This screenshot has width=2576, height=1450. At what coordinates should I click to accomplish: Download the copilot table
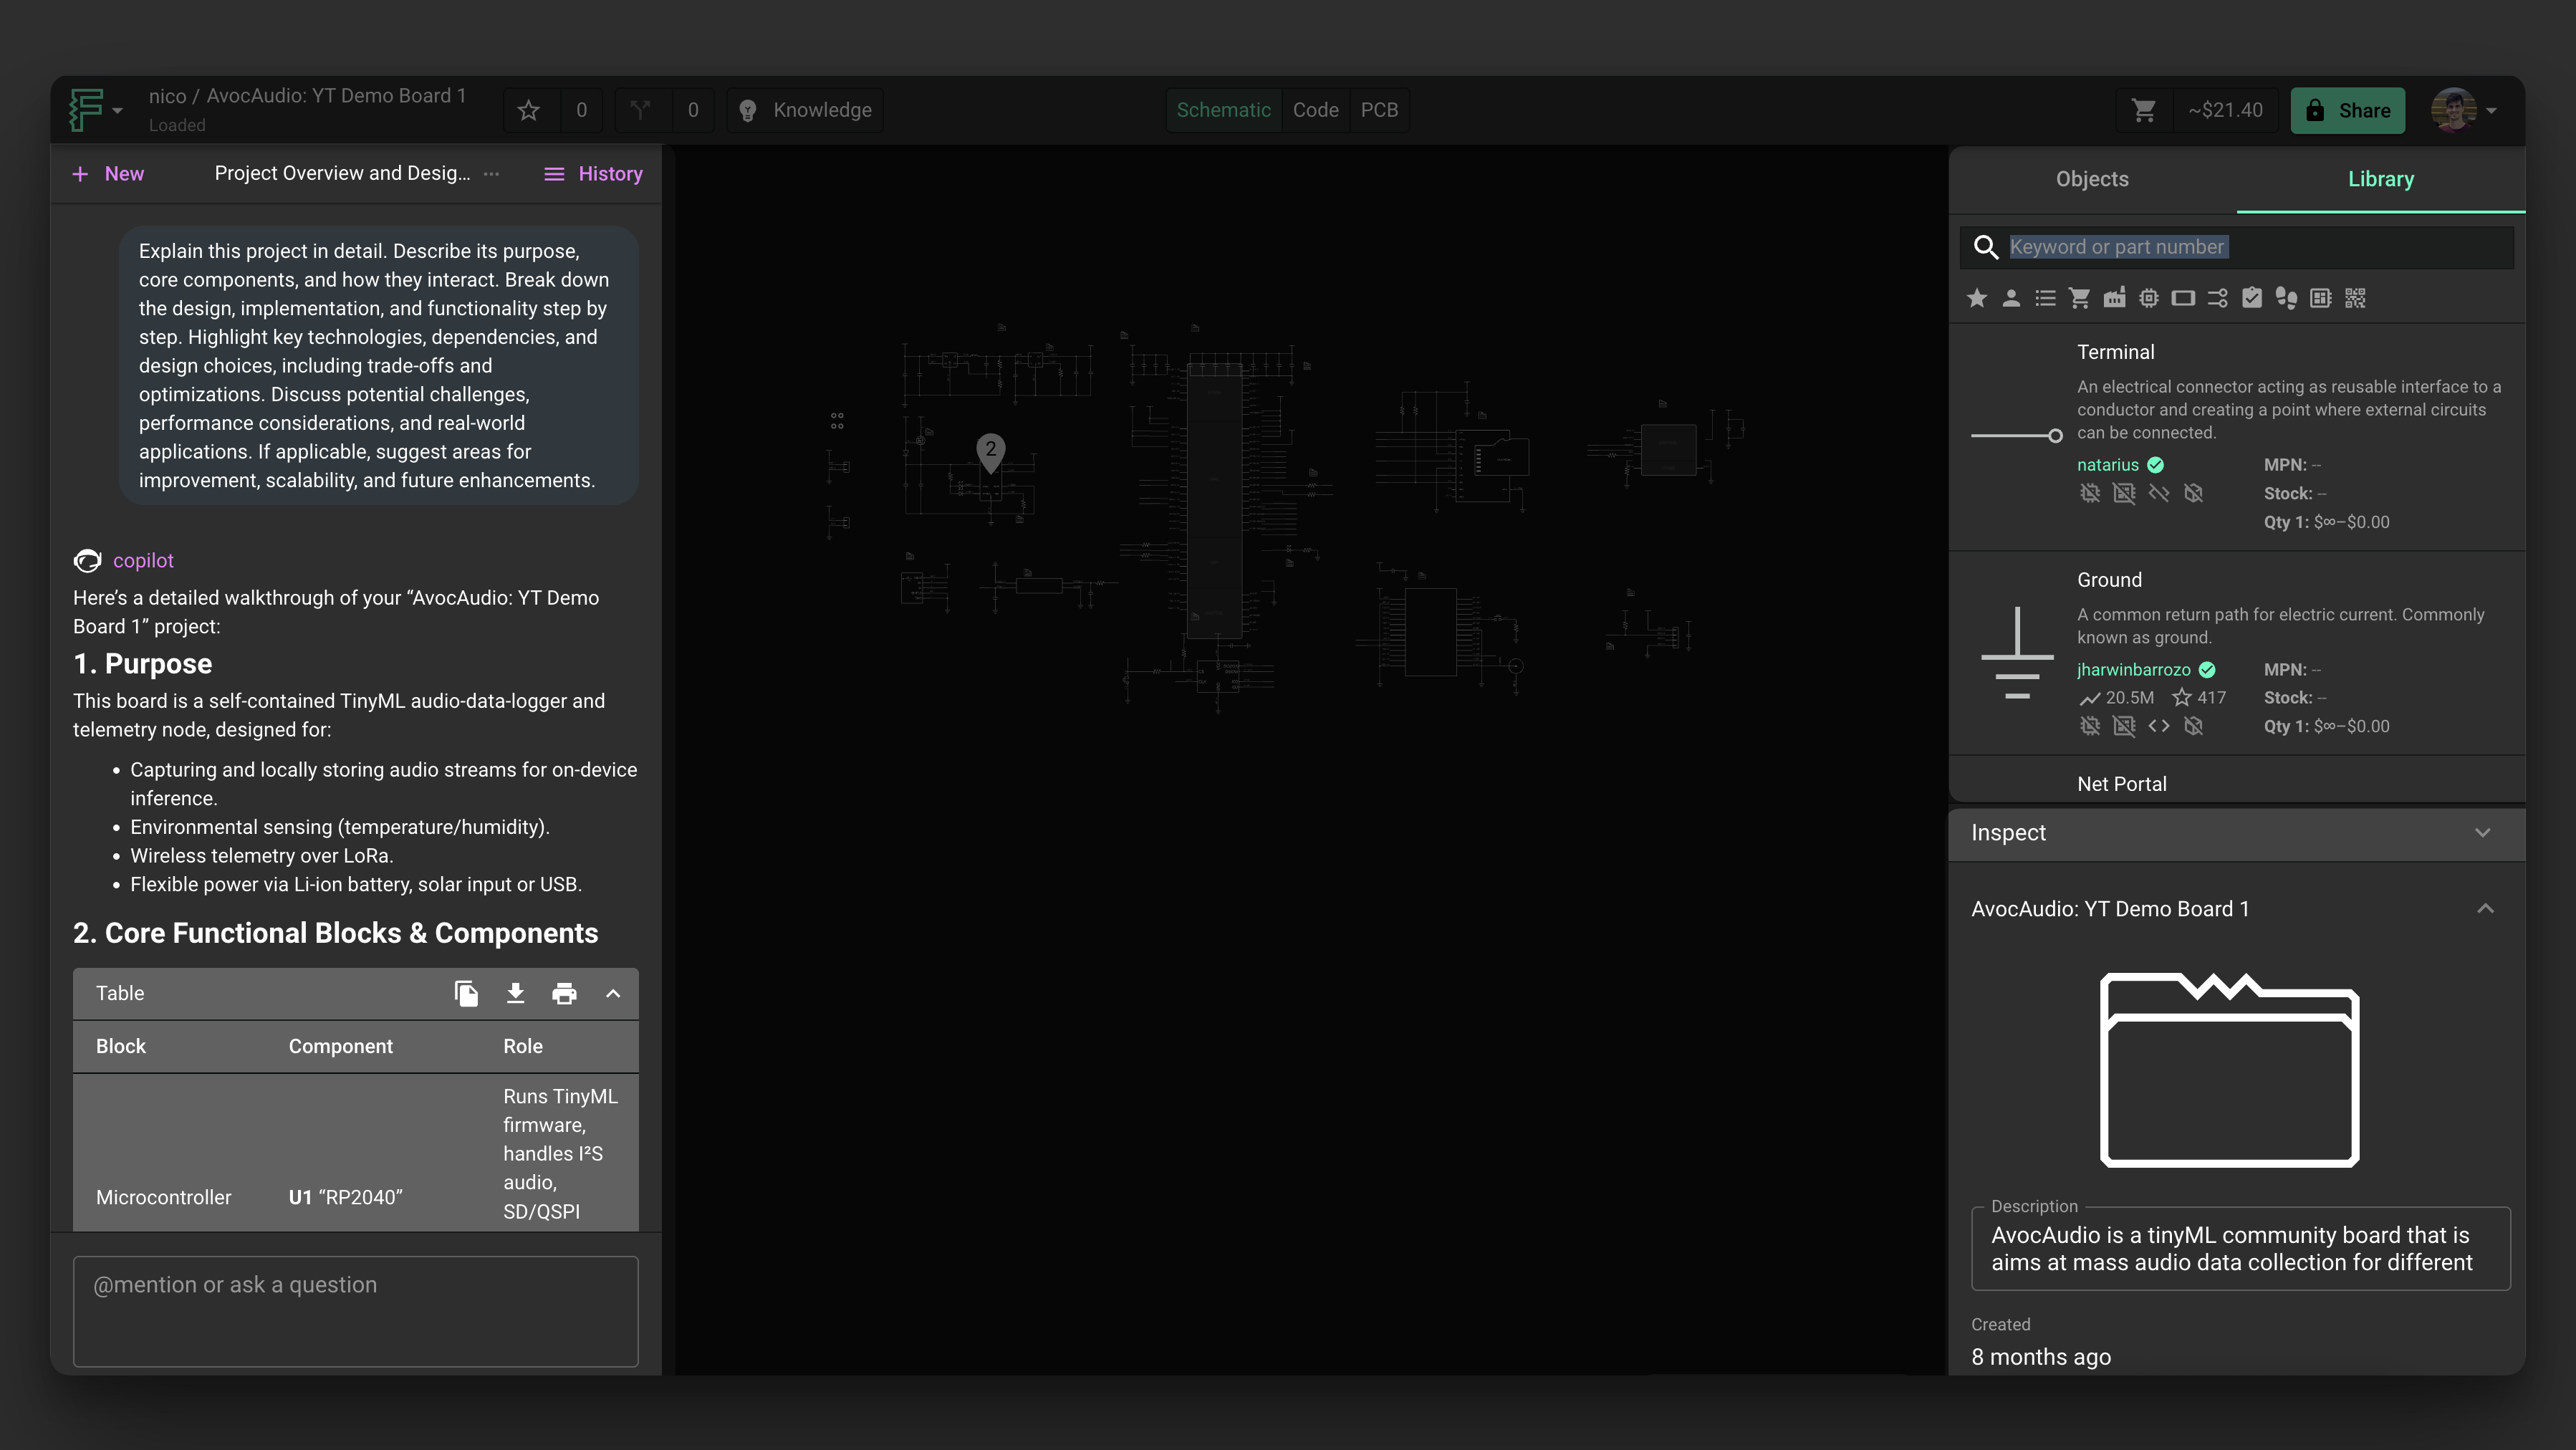(515, 994)
